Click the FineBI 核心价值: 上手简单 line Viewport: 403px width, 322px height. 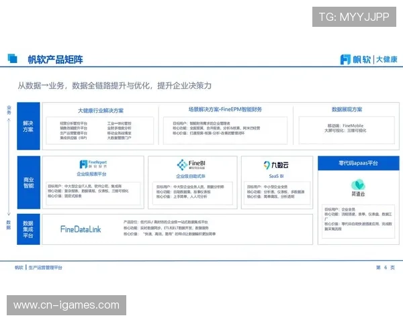click(x=181, y=197)
